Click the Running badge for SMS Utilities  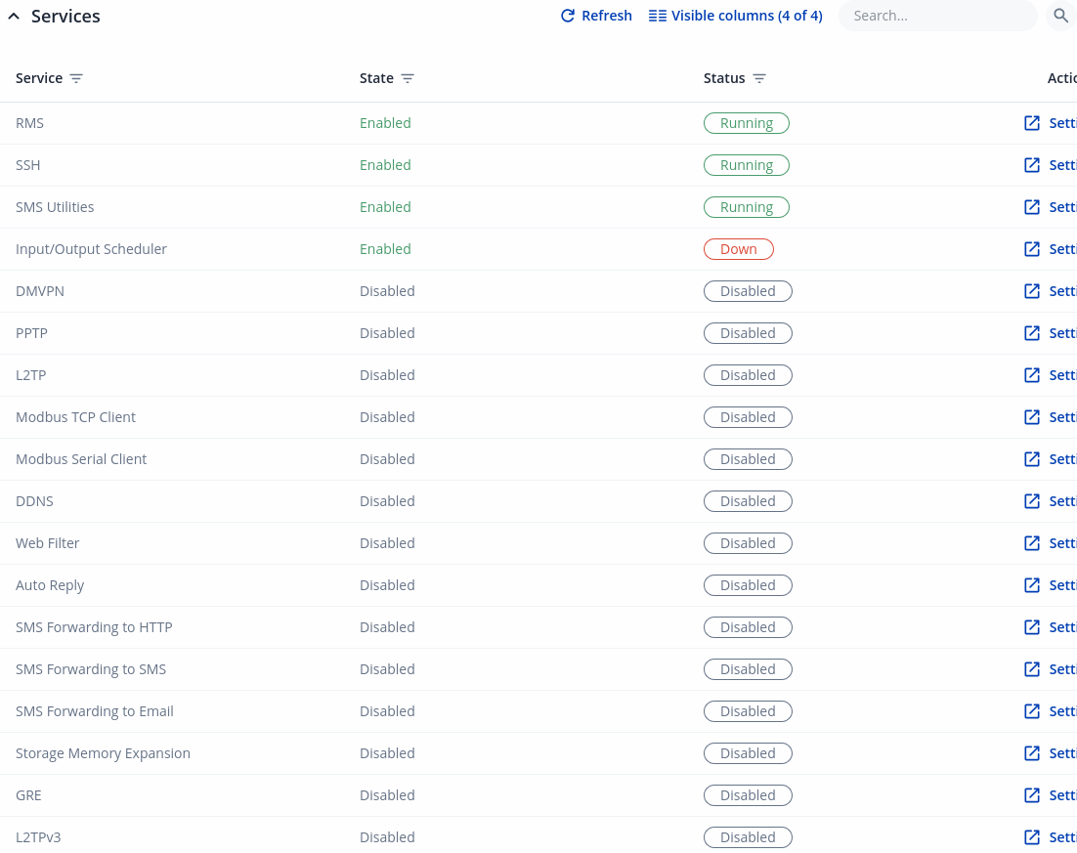pos(747,207)
